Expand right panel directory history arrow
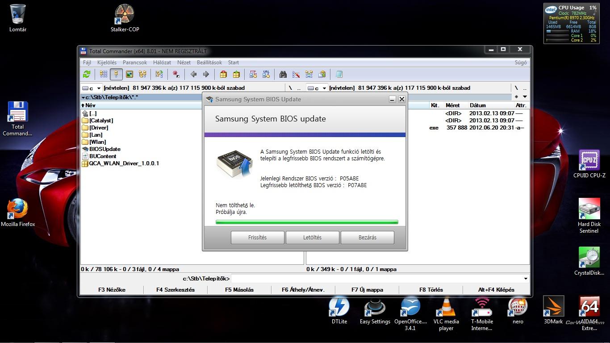The image size is (610, 343). 525,96
